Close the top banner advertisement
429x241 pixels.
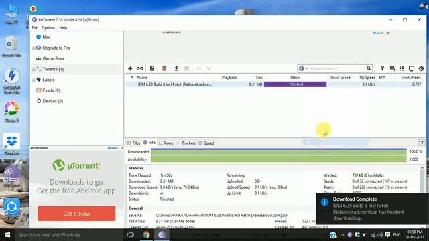[x=389, y=33]
